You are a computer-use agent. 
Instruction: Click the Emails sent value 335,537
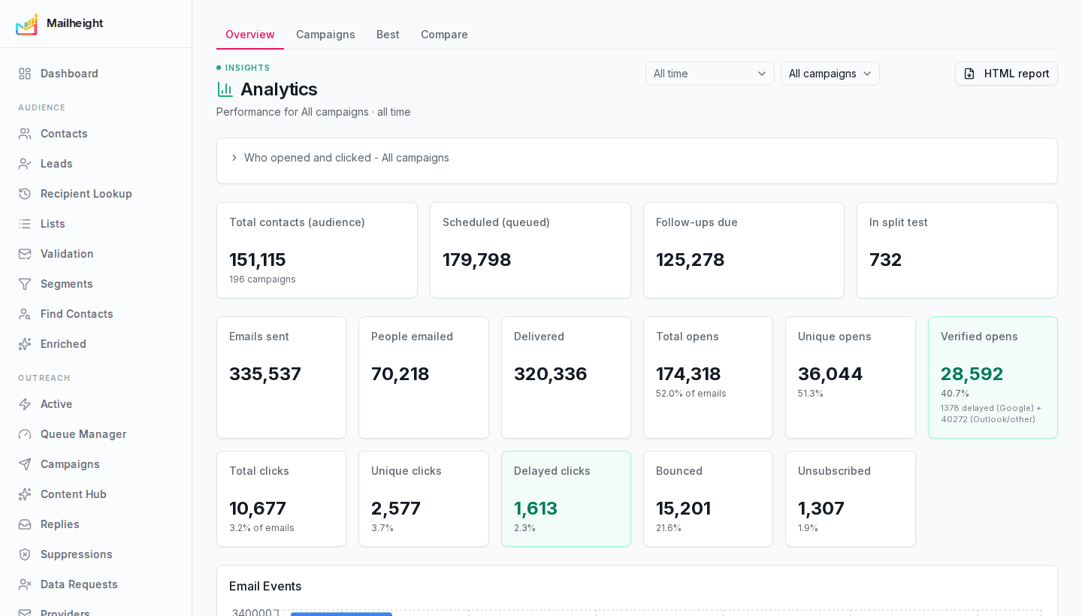[265, 374]
